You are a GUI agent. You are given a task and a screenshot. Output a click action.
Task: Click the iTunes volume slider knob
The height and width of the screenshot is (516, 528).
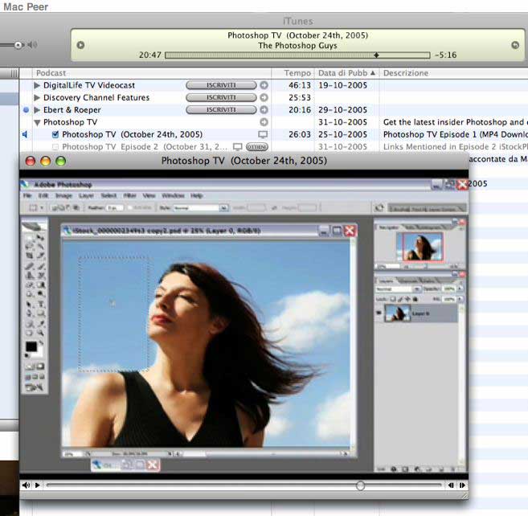(18, 45)
